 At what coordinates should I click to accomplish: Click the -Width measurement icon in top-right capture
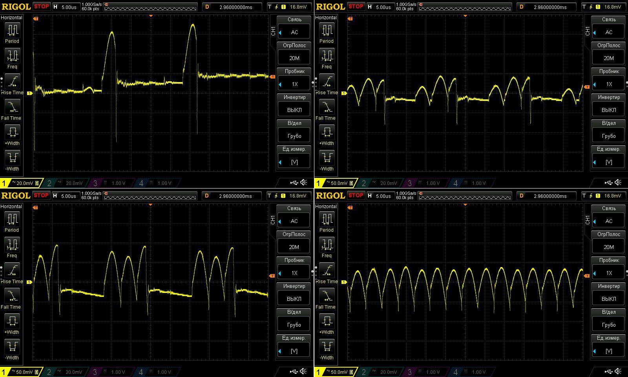pos(327,158)
